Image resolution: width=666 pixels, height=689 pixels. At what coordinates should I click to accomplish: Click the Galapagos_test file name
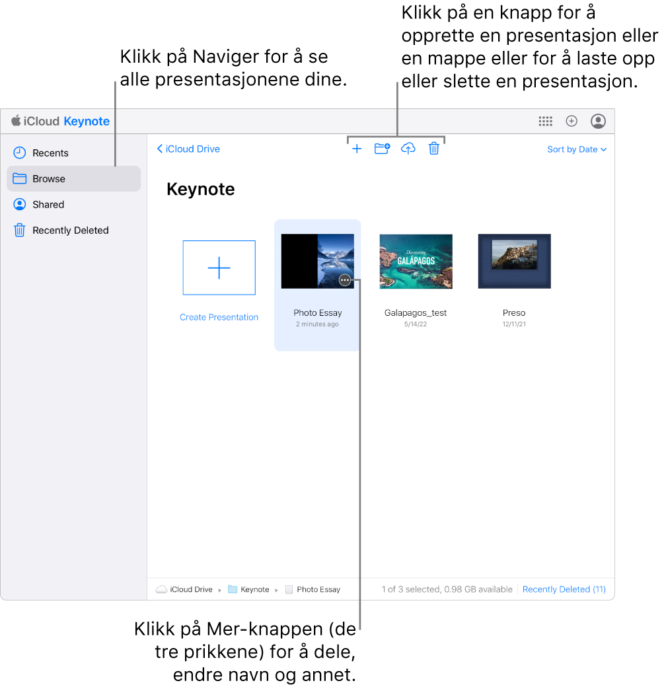(x=416, y=313)
